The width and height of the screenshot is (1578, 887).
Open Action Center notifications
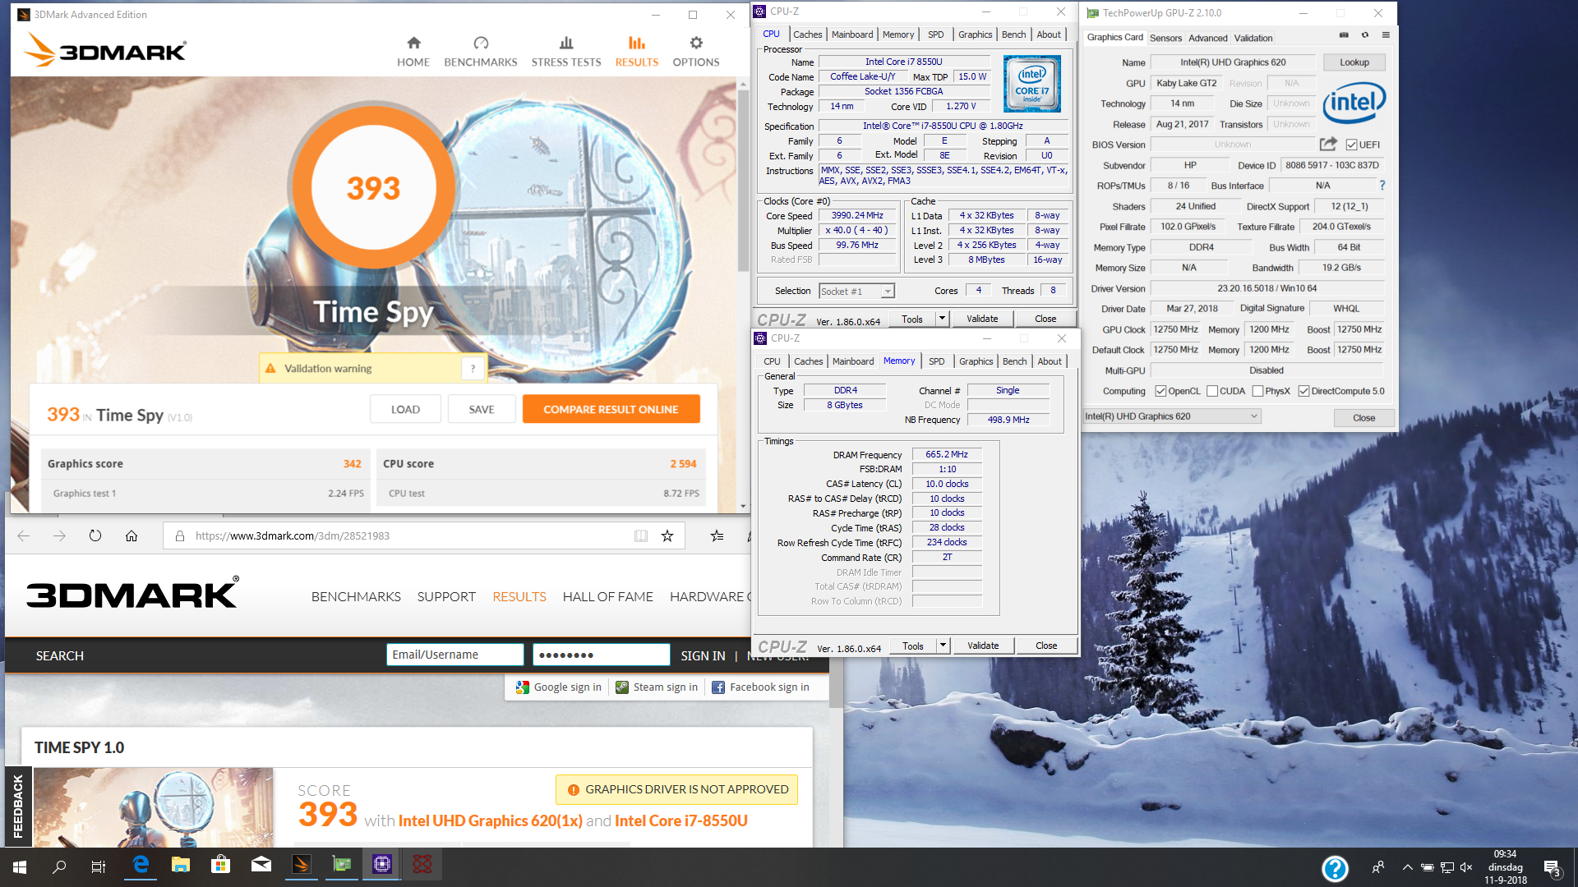[x=1552, y=867]
